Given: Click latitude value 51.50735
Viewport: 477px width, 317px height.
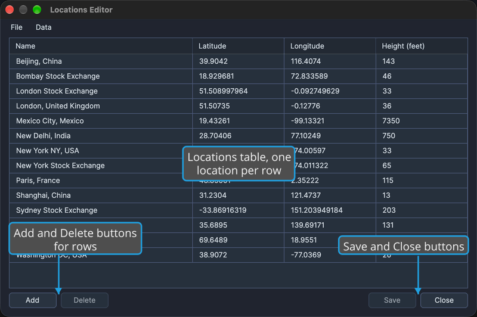Looking at the screenshot, I should click(x=238, y=106).
